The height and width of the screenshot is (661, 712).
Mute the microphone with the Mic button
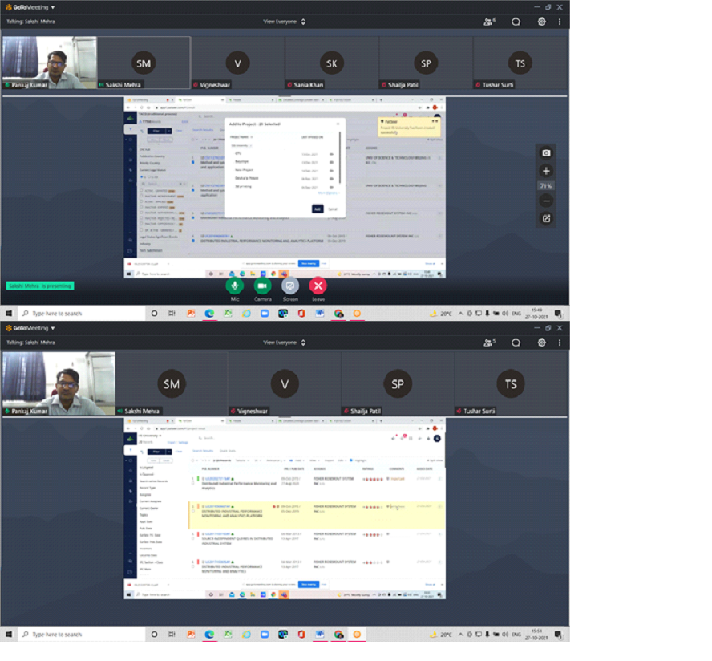(235, 286)
